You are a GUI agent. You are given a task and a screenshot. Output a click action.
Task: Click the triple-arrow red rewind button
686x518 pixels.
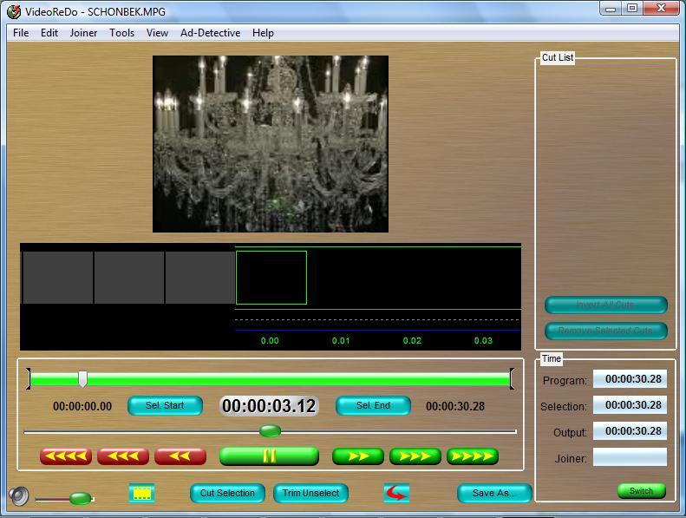123,456
